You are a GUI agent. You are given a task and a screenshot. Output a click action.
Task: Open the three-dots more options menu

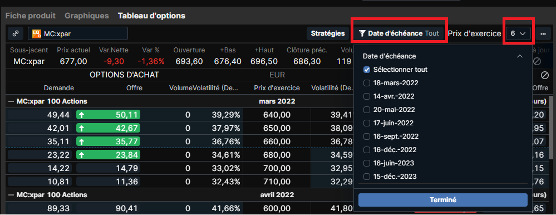[543, 34]
